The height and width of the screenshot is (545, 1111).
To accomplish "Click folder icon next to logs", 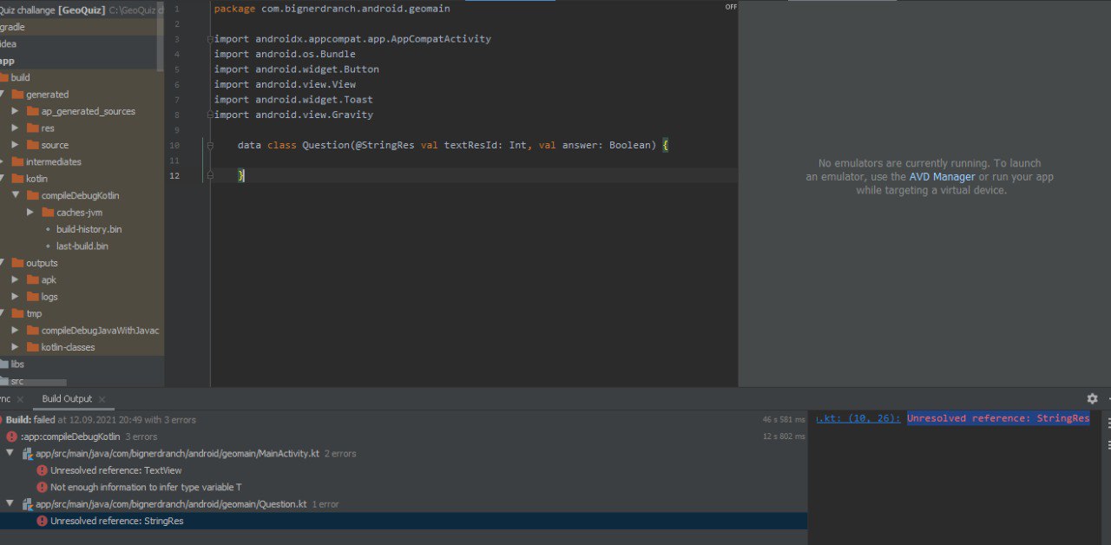I will click(x=33, y=297).
